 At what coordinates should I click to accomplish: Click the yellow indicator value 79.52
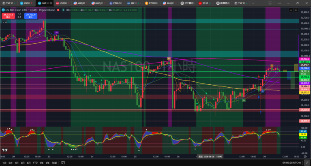(304, 134)
